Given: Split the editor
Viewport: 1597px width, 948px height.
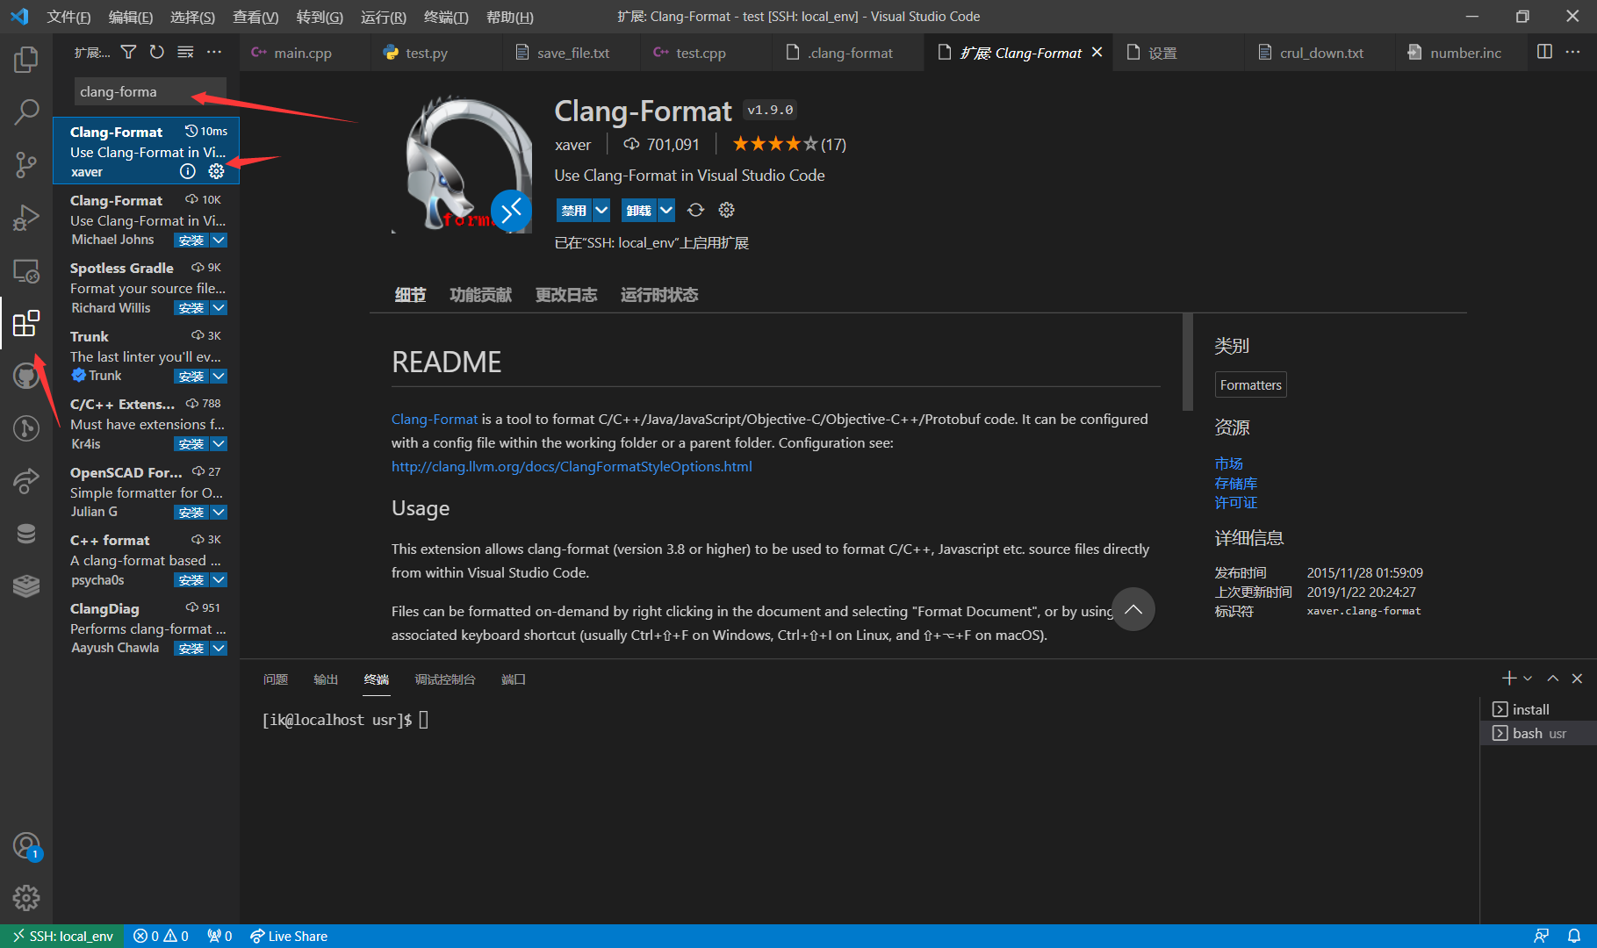Looking at the screenshot, I should click(1544, 52).
